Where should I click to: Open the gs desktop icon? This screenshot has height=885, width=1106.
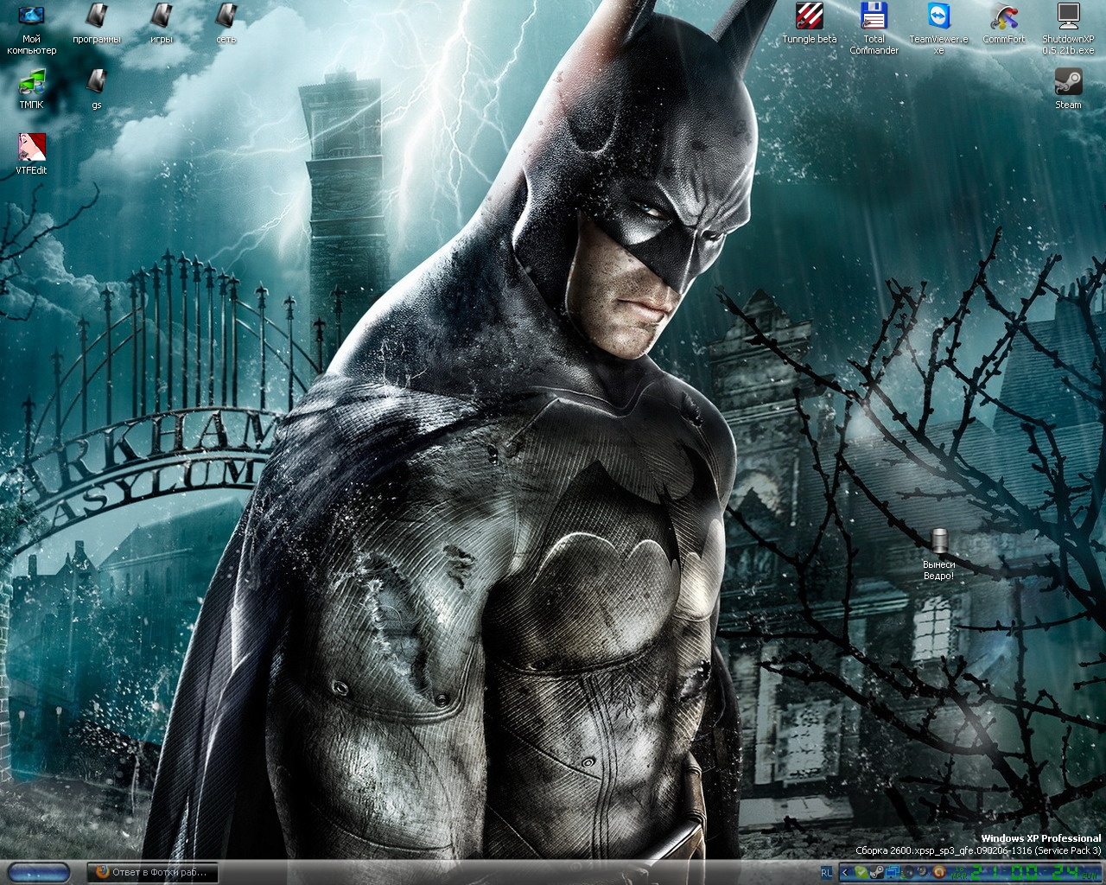97,89
